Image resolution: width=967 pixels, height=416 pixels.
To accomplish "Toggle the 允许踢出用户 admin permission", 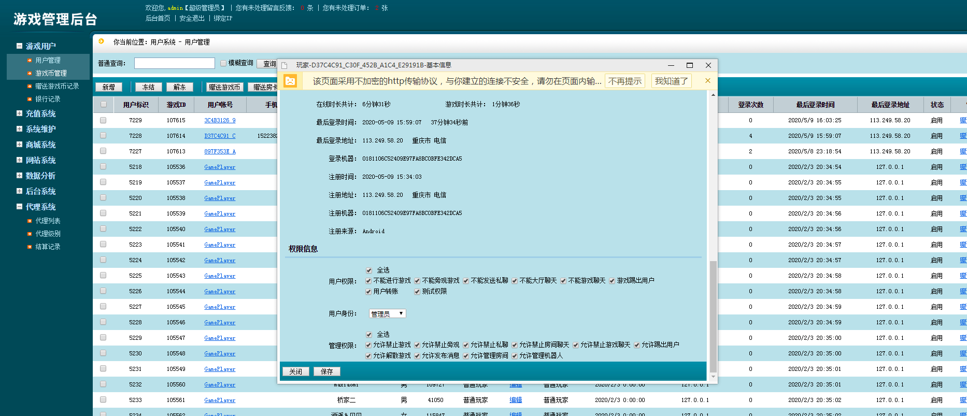I will tap(637, 345).
